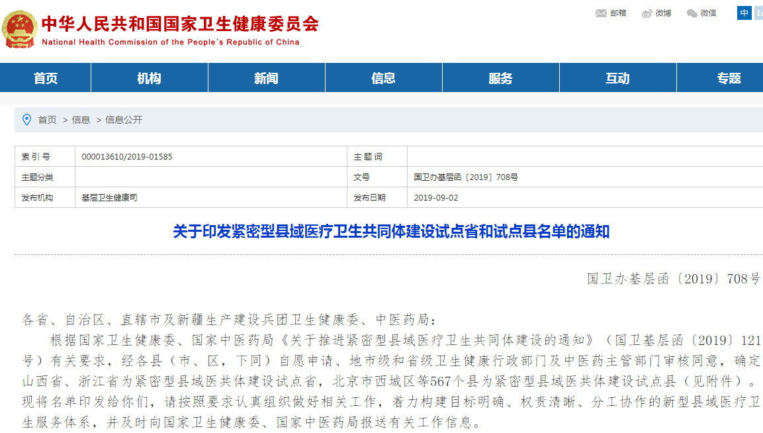
Task: Click 信息公开 breadcrumb link
Action: tap(124, 120)
